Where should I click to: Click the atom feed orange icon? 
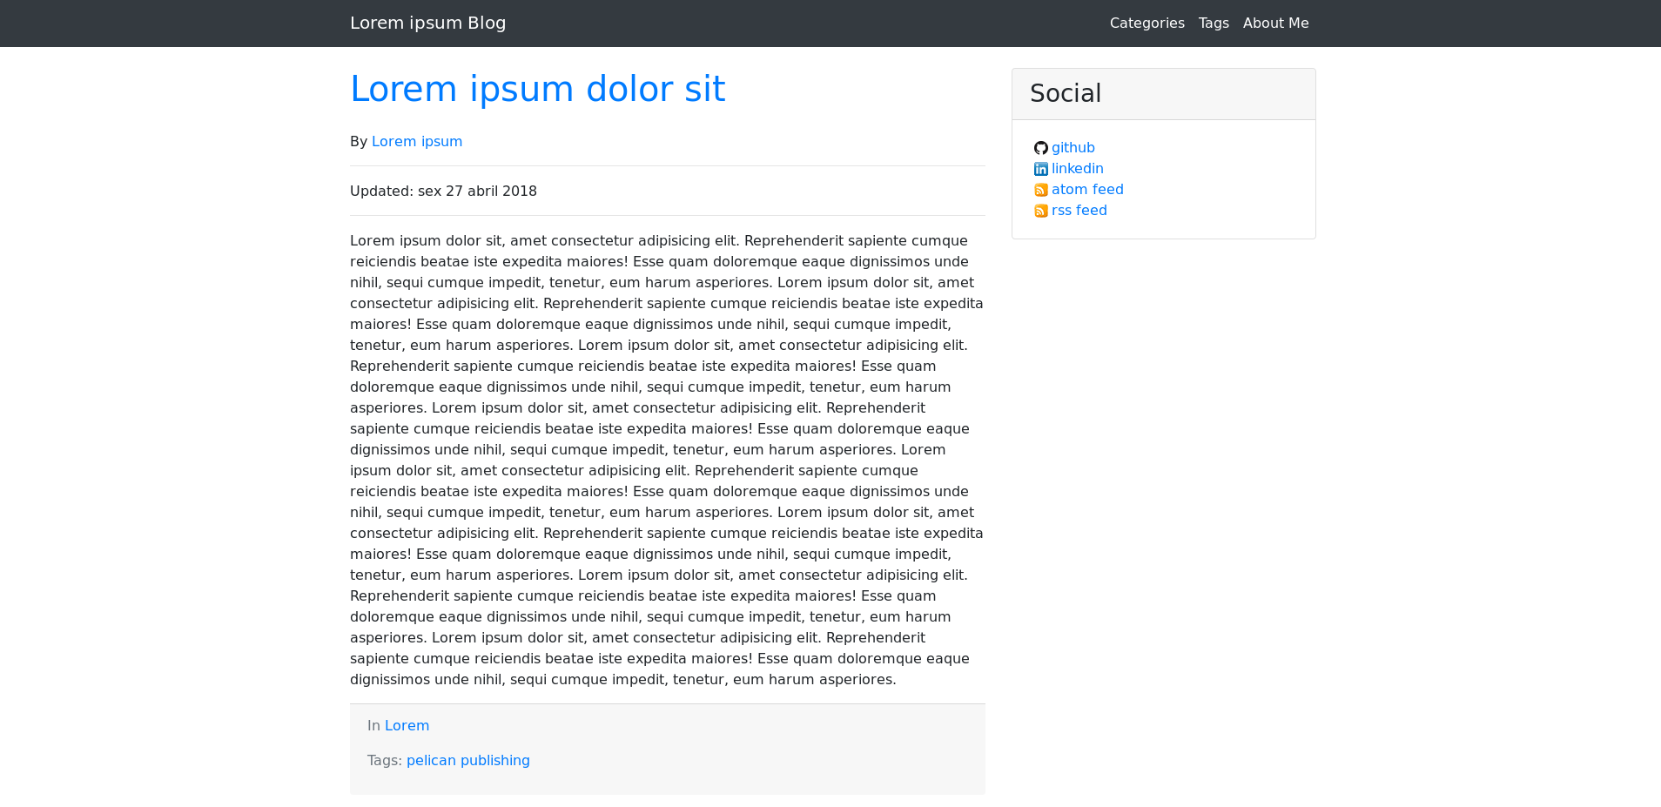tap(1040, 190)
